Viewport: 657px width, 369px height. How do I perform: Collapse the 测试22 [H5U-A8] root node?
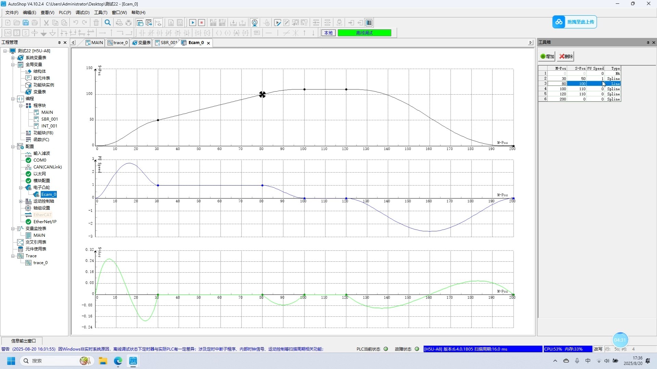[x=5, y=51]
